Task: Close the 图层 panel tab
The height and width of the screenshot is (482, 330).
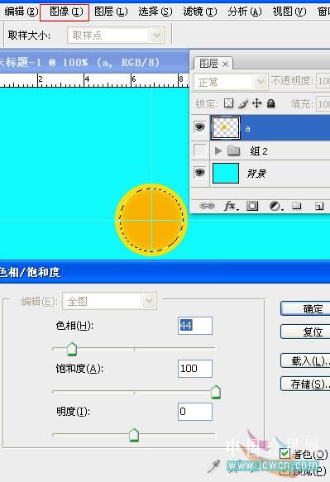Action: (226, 64)
